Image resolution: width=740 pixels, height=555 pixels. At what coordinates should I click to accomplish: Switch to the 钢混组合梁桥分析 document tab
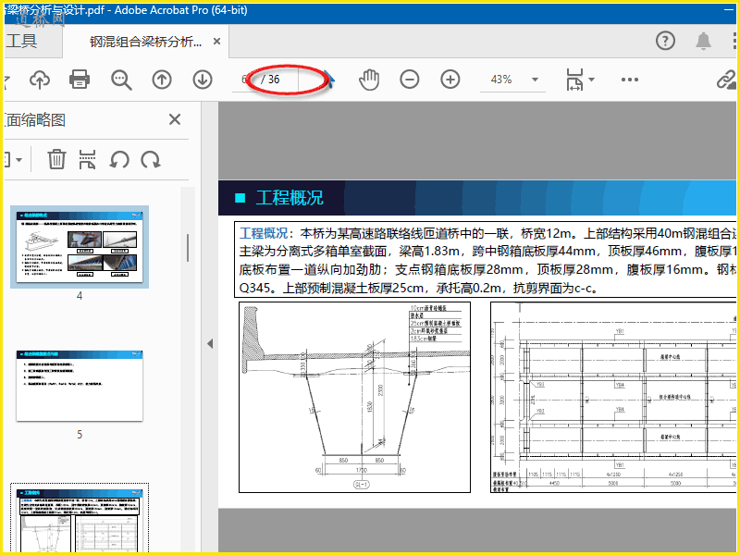click(145, 42)
